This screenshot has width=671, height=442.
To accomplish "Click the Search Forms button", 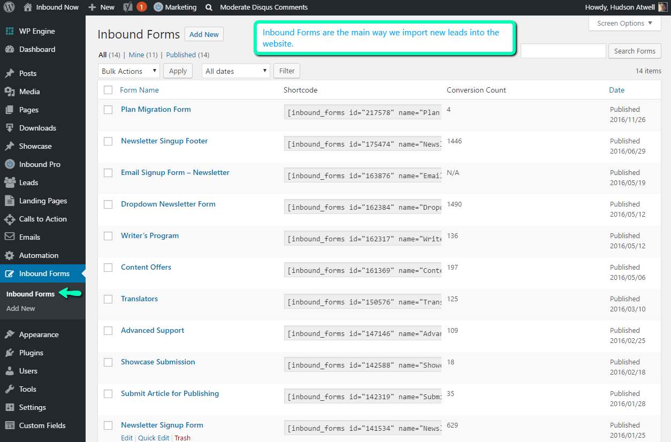I will [635, 51].
